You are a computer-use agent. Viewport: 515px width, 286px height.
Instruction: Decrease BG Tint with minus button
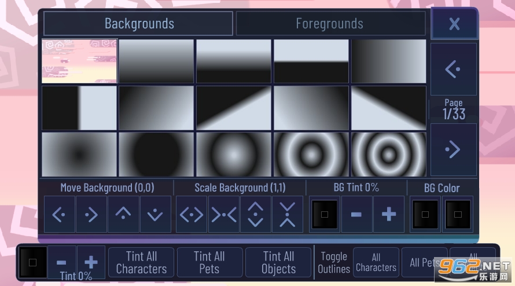[356, 214]
